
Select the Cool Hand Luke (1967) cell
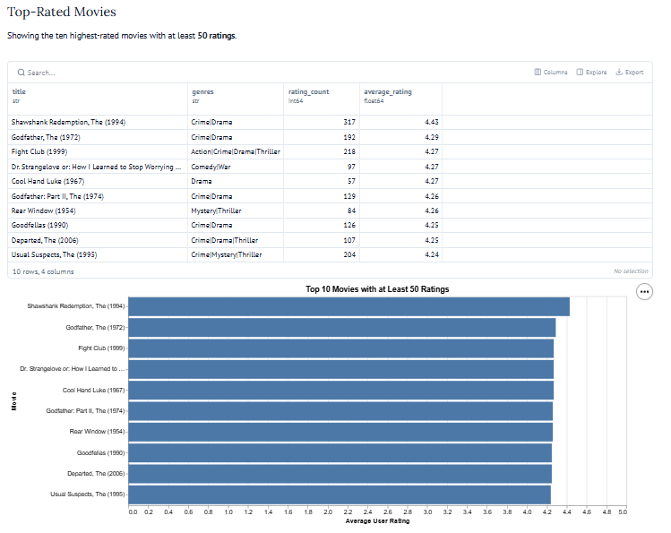click(98, 181)
